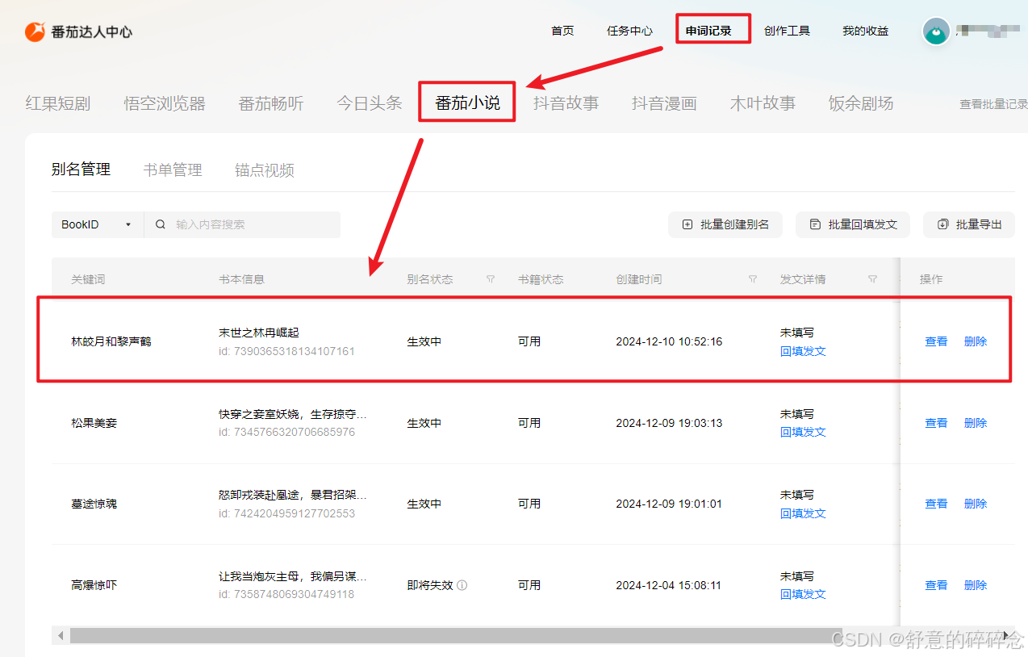Click the 即将失效 status text

pyautogui.click(x=430, y=585)
